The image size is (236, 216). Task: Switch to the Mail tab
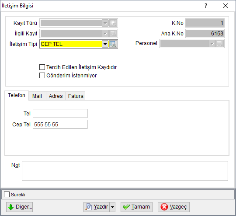click(x=37, y=96)
